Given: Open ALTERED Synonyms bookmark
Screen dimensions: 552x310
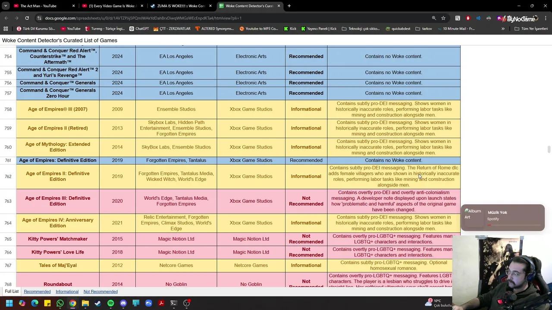Looking at the screenshot, I should [214, 29].
